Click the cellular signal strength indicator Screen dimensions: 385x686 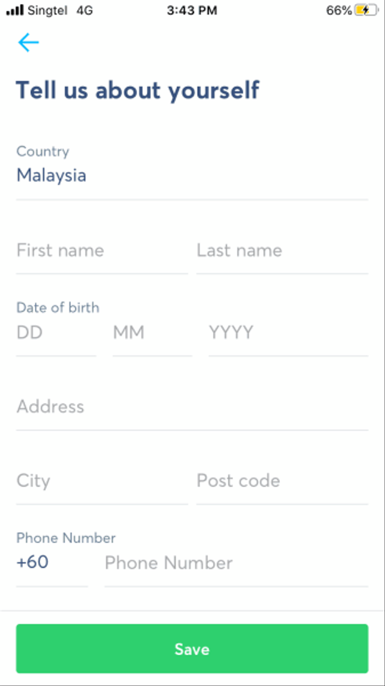(13, 10)
